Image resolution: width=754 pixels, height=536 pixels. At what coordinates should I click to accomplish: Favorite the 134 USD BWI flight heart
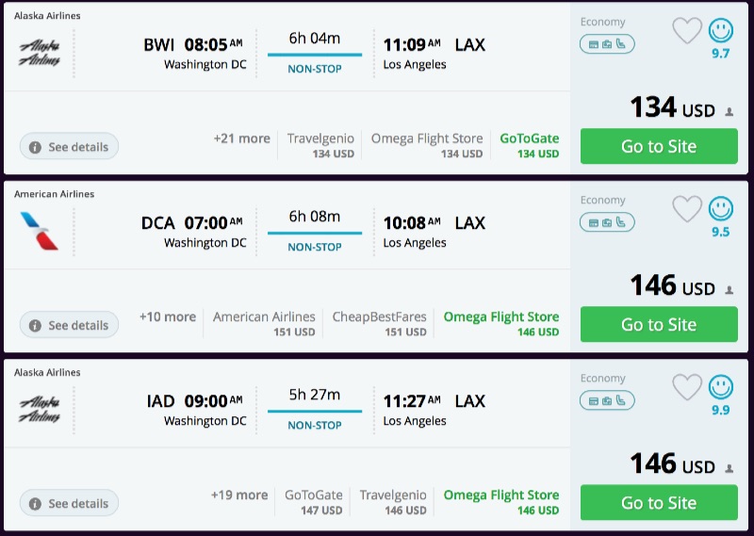[687, 31]
